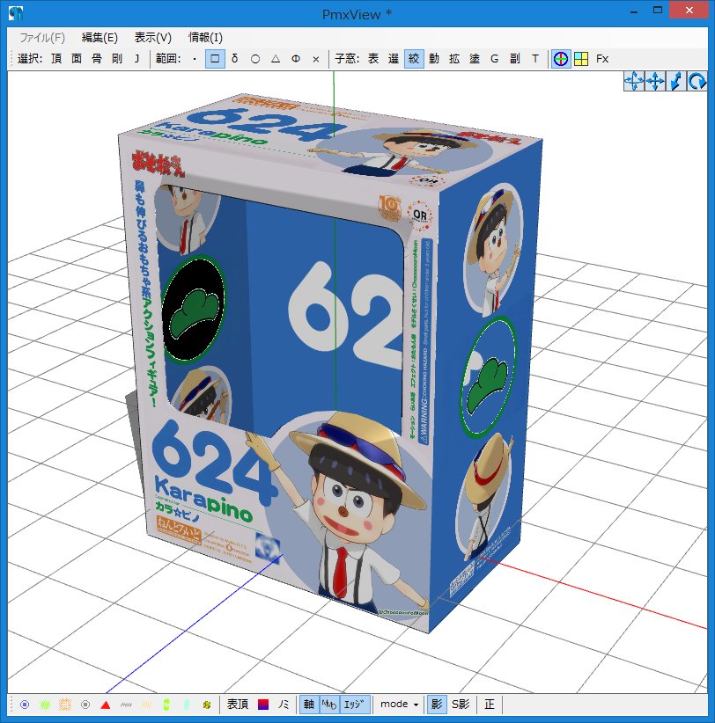Toggle the bright green figure icon
The image size is (715, 723).
pos(166,705)
